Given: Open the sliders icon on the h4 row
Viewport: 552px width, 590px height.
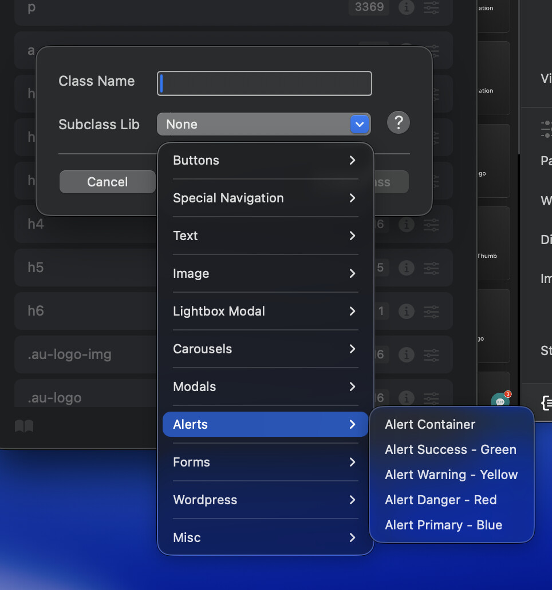Looking at the screenshot, I should click(x=432, y=224).
